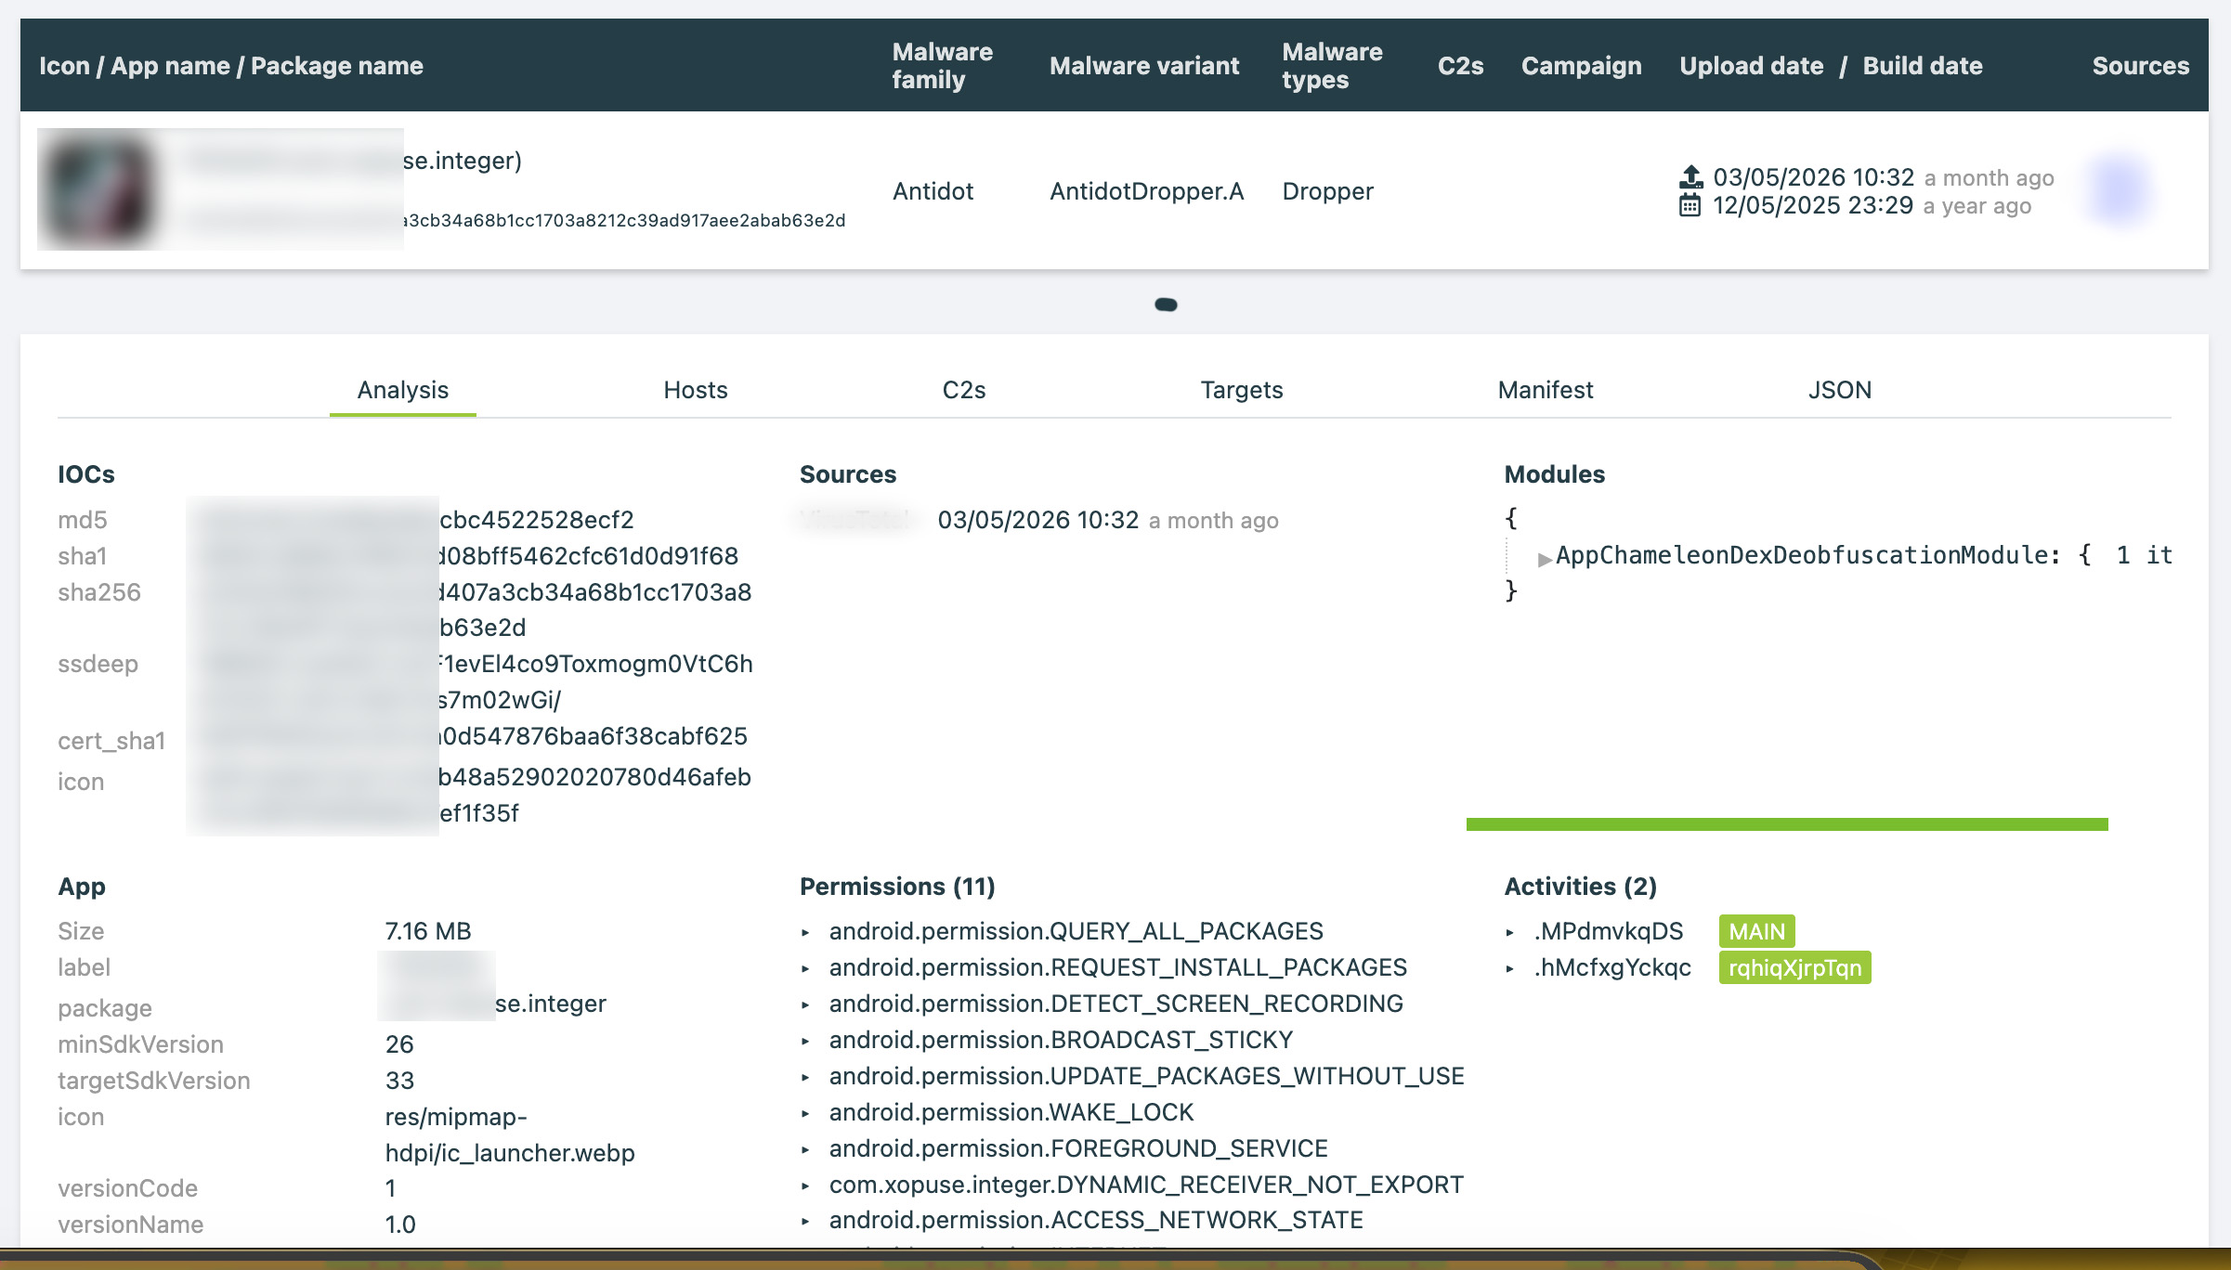The image size is (2231, 1270).
Task: Click the AntidotDropper.A variant cell
Action: click(x=1146, y=191)
